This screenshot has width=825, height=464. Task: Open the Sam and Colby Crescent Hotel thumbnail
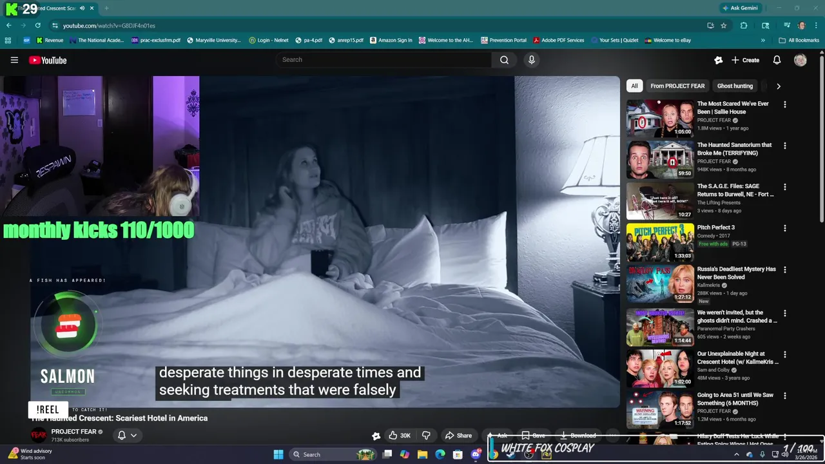tap(661, 368)
